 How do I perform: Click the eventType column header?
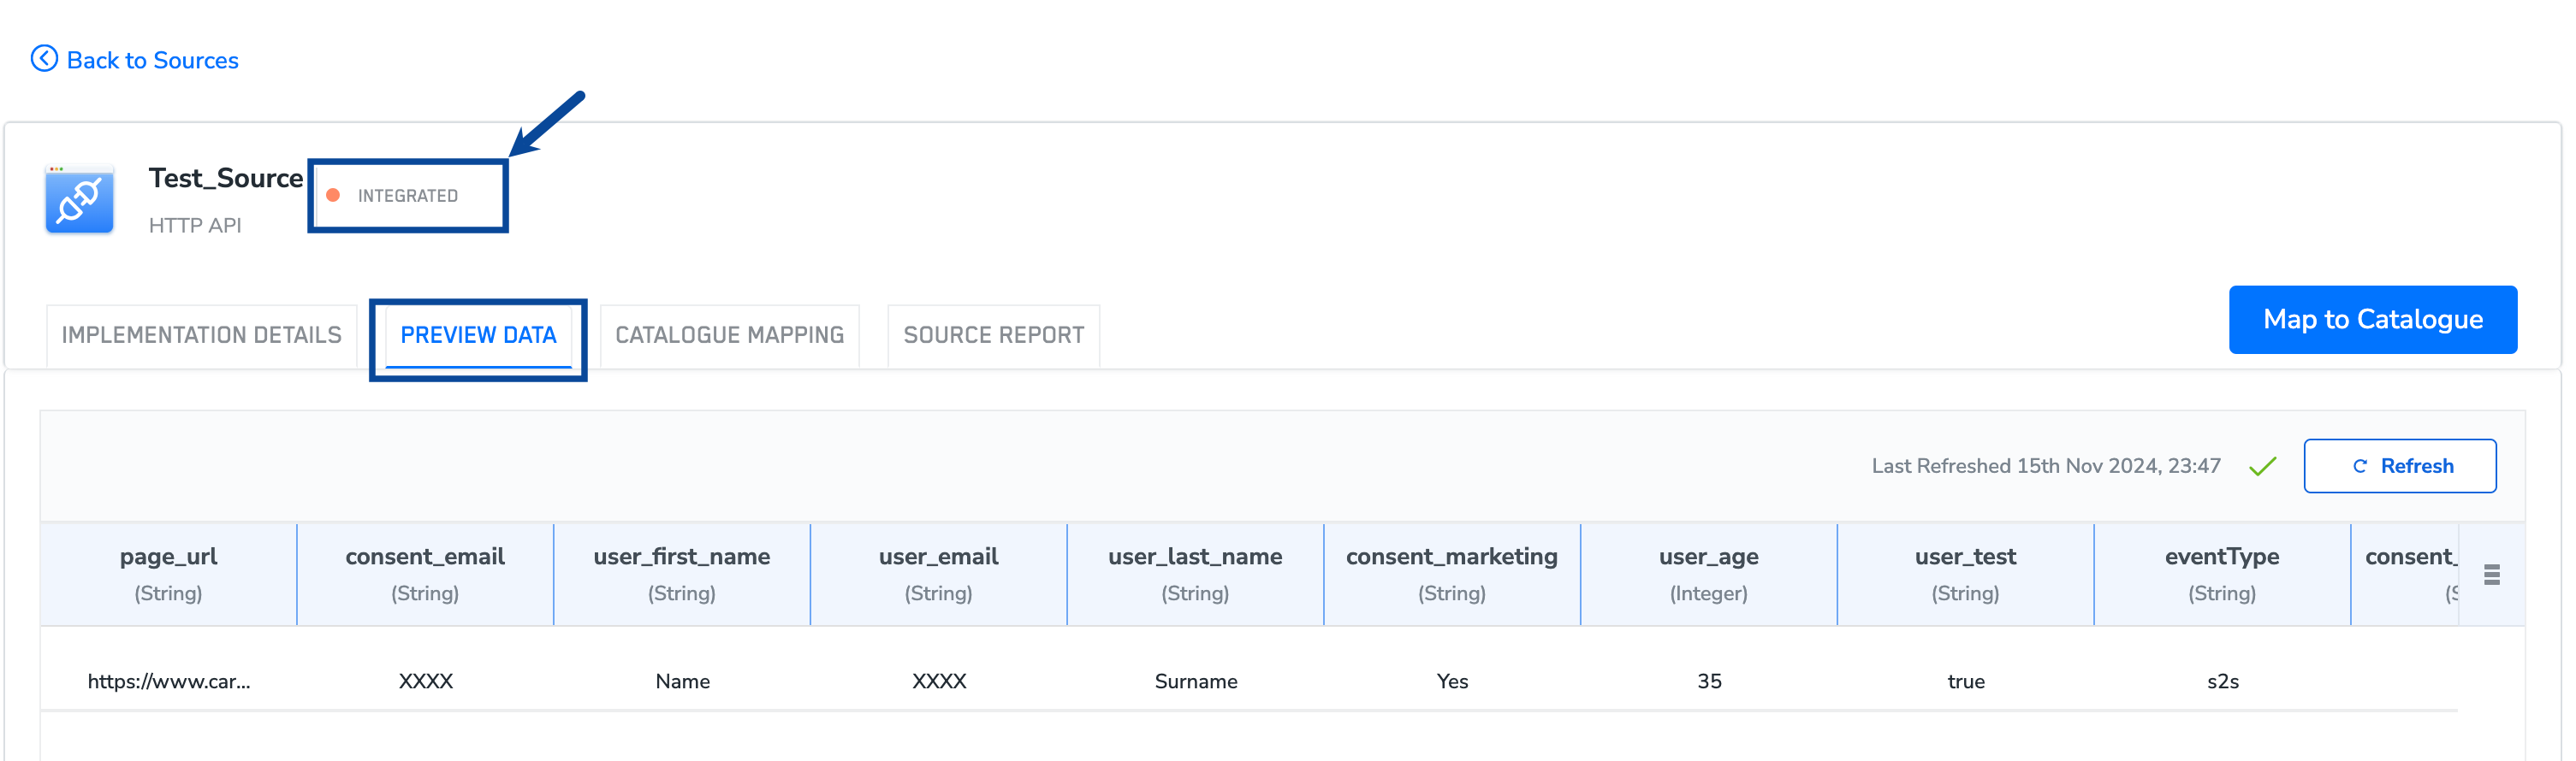[x=2221, y=573]
